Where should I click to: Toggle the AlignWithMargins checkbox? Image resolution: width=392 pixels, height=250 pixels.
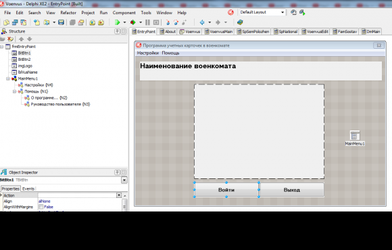click(41, 207)
